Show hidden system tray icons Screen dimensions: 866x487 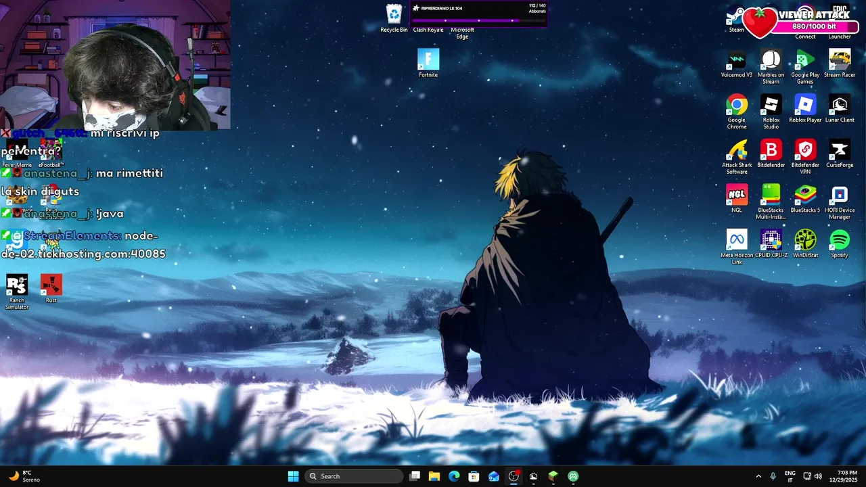(758, 476)
